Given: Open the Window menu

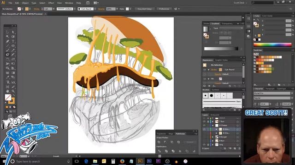Looking at the screenshot, I should (69, 3).
